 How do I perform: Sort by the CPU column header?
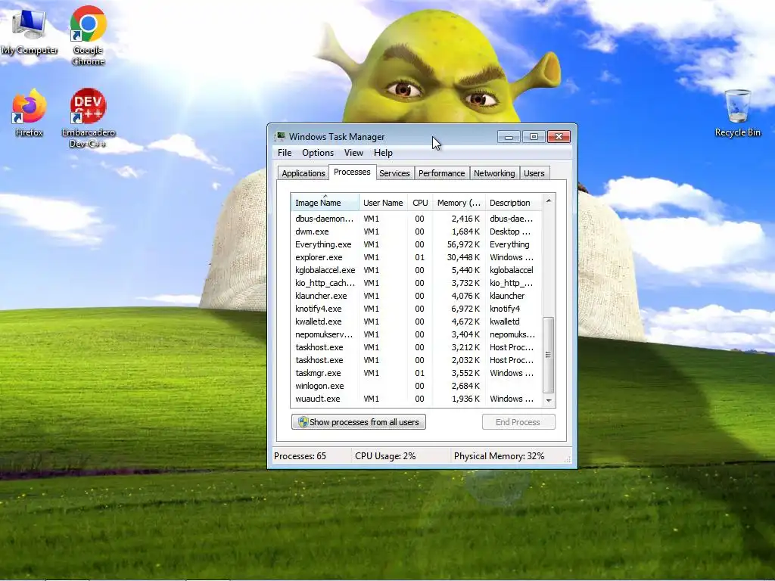pyautogui.click(x=420, y=203)
